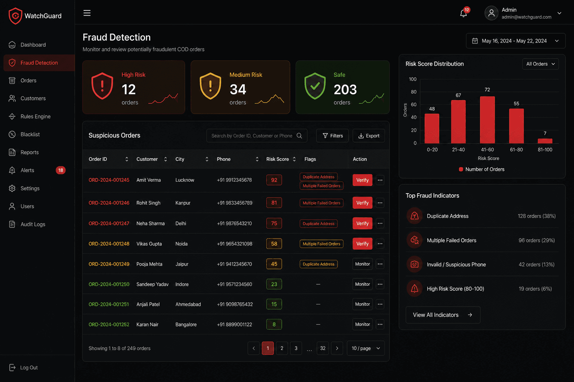Screen dimensions: 574x382
Task: Click the Multiple Failed Orders indicator icon
Action: [x=414, y=240]
